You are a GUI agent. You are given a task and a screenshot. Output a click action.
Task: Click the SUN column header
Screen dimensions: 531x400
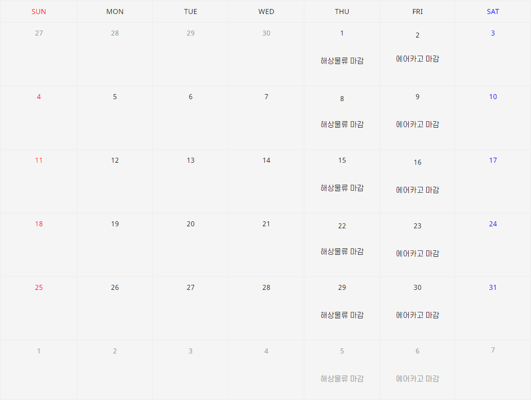pos(39,12)
